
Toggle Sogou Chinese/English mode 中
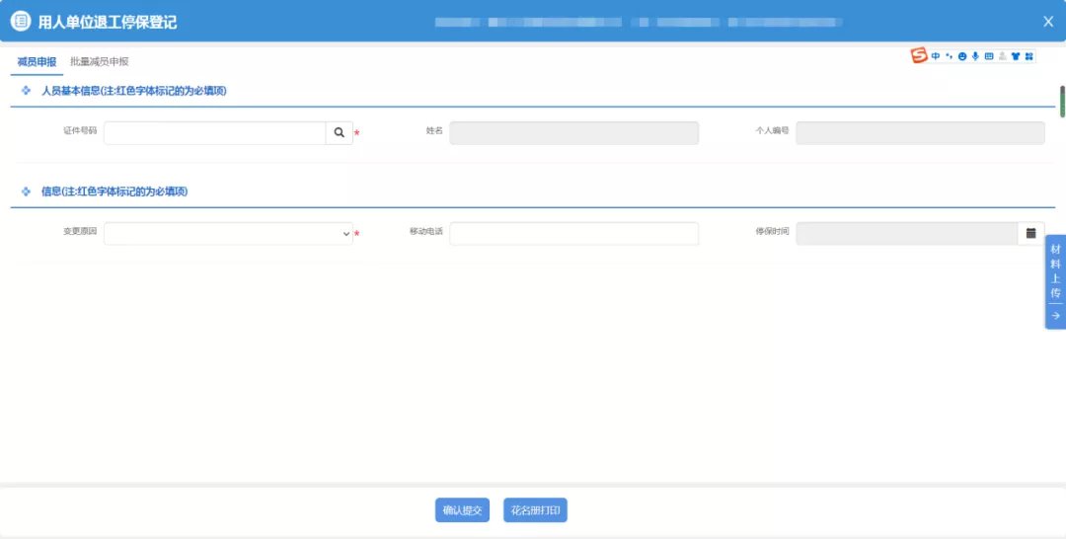[936, 56]
